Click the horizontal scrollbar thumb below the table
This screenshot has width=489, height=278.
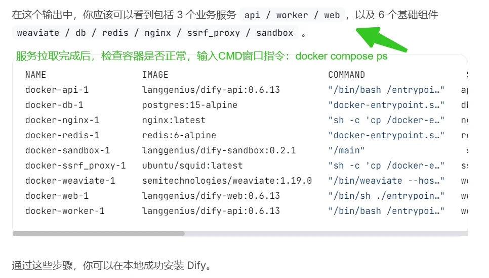coord(99,234)
